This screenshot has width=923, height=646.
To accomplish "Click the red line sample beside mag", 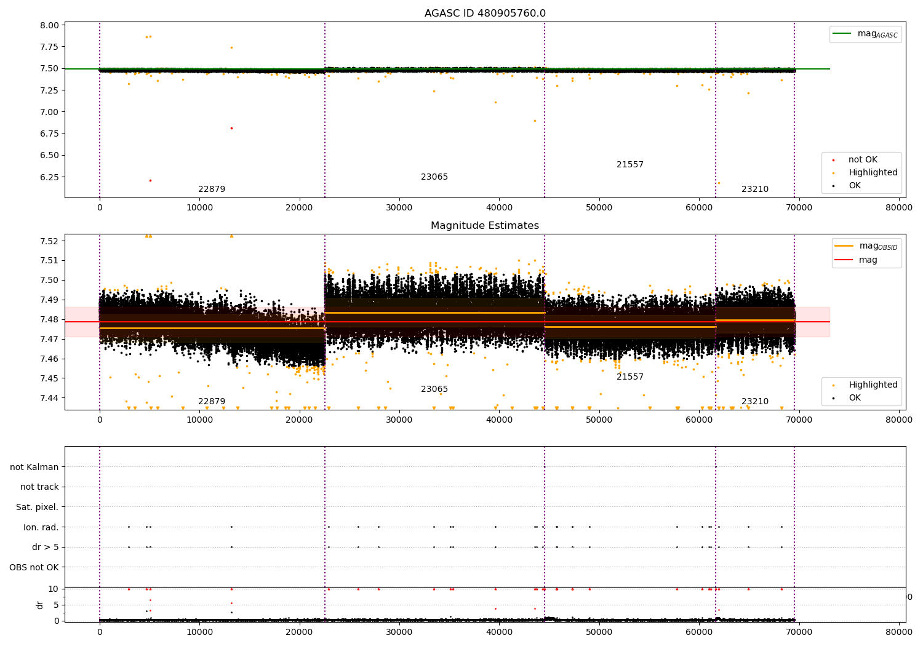I will [x=845, y=260].
